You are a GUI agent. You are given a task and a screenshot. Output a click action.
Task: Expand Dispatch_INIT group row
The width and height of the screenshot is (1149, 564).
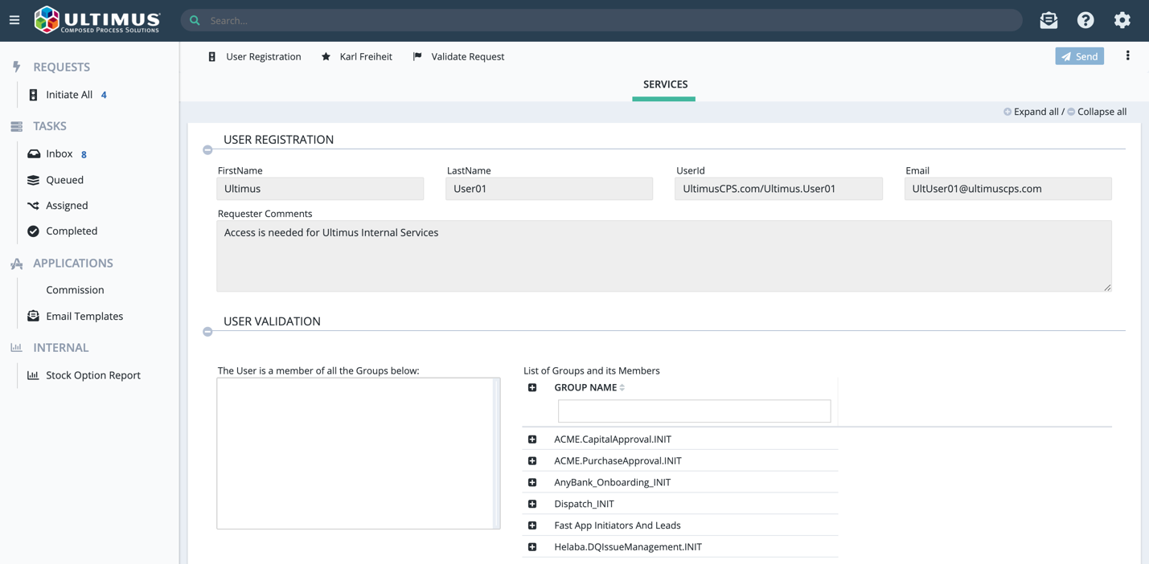click(532, 505)
